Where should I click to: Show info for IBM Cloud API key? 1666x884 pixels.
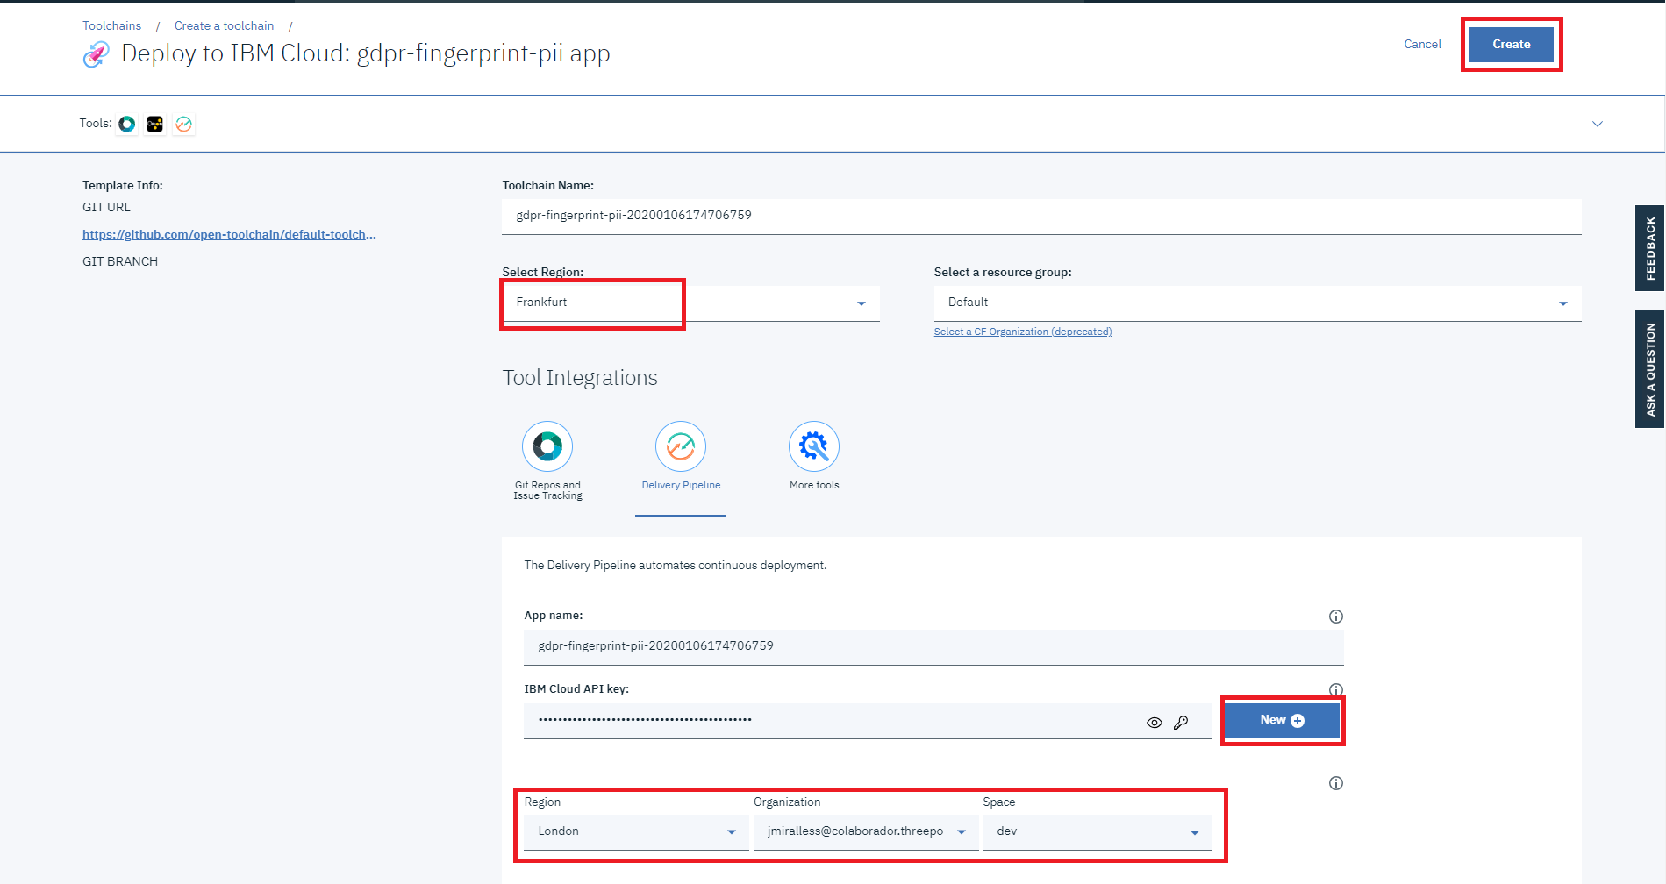click(1336, 689)
